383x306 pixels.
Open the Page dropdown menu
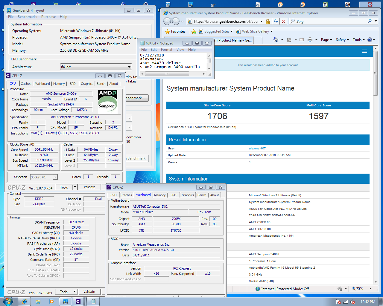point(326,40)
